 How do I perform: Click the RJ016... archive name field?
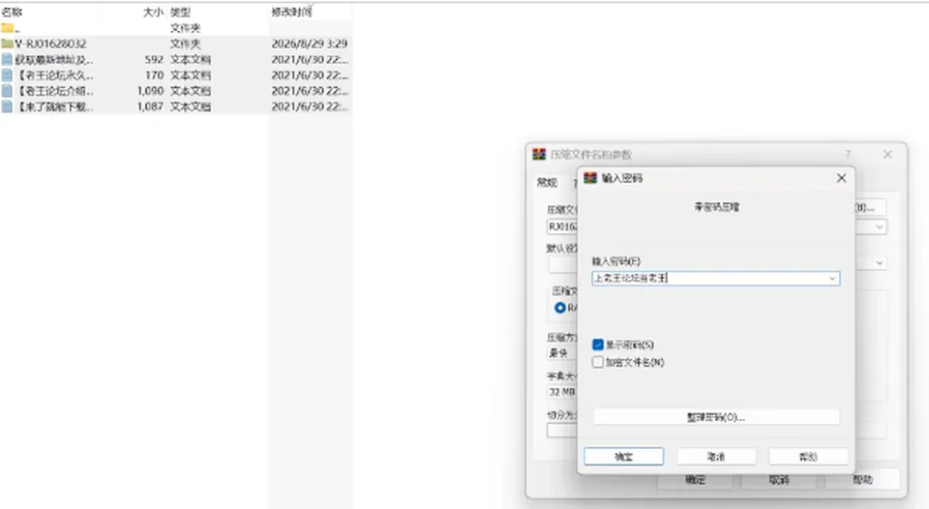coord(561,226)
